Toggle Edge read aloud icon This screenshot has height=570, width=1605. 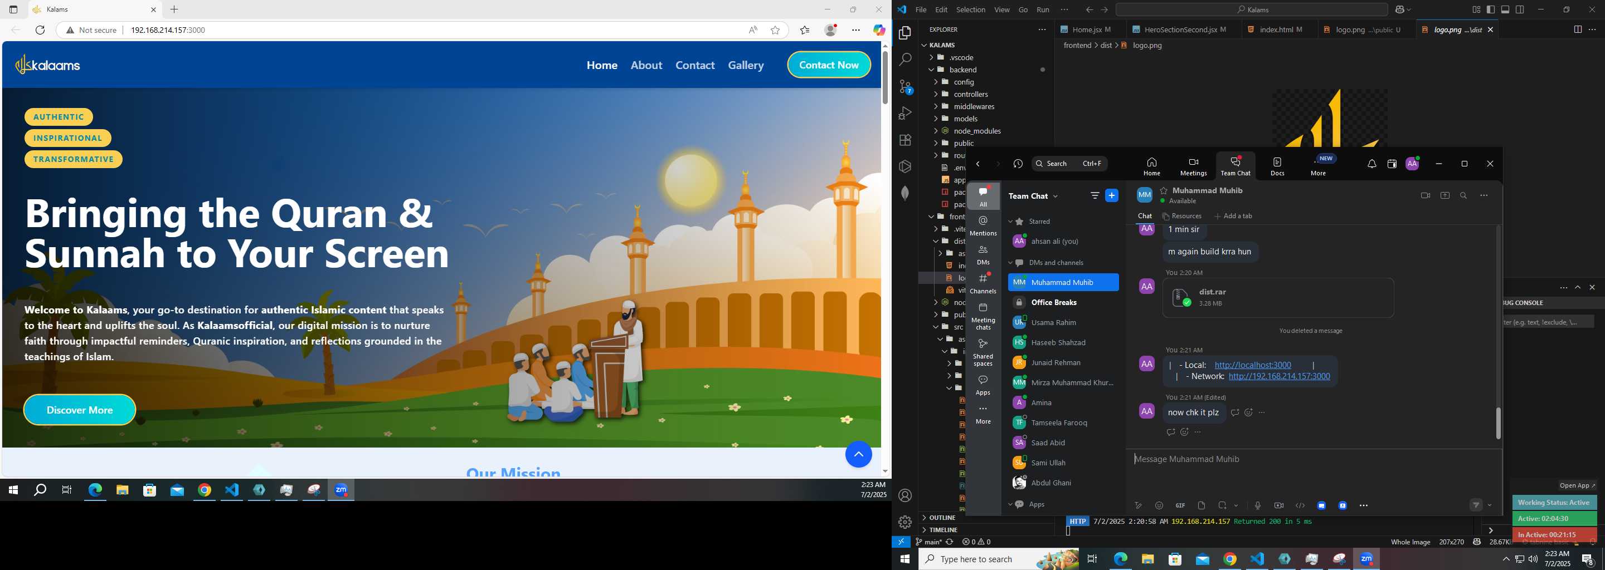[x=753, y=30]
